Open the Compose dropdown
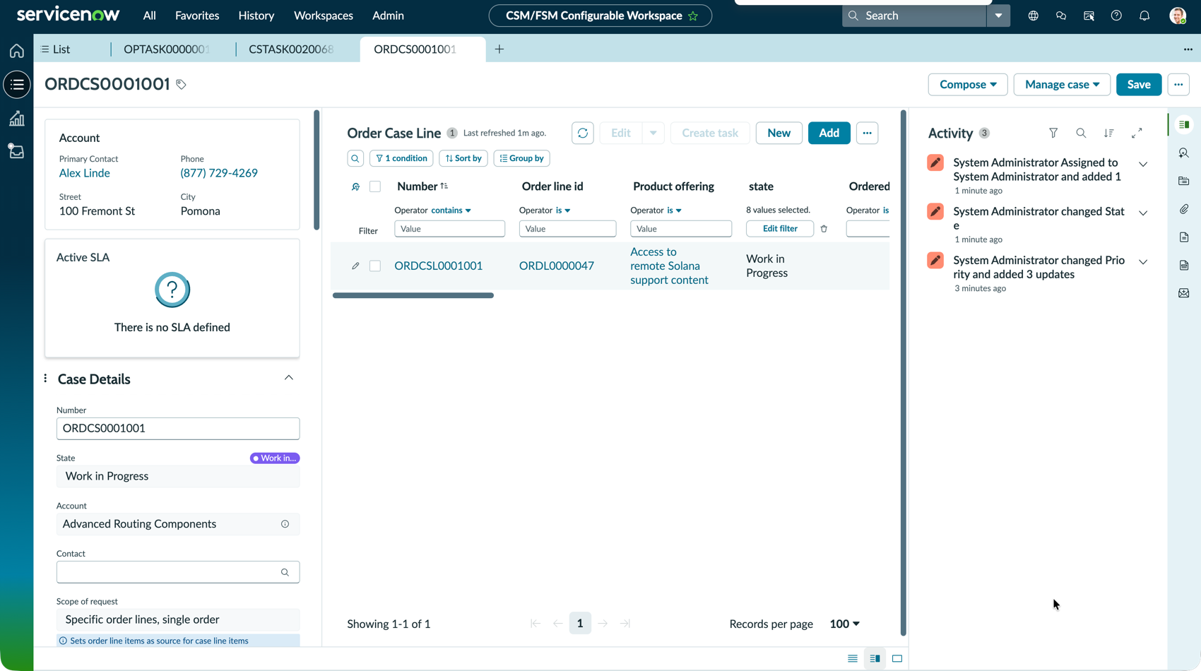Viewport: 1201px width, 671px height. tap(967, 84)
